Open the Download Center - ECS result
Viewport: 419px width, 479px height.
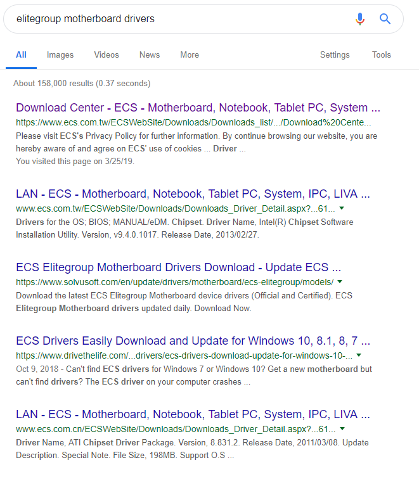point(198,108)
